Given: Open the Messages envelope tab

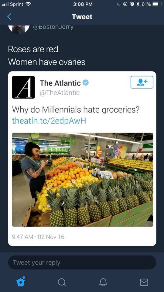Looking at the screenshot, I should pyautogui.click(x=144, y=282).
